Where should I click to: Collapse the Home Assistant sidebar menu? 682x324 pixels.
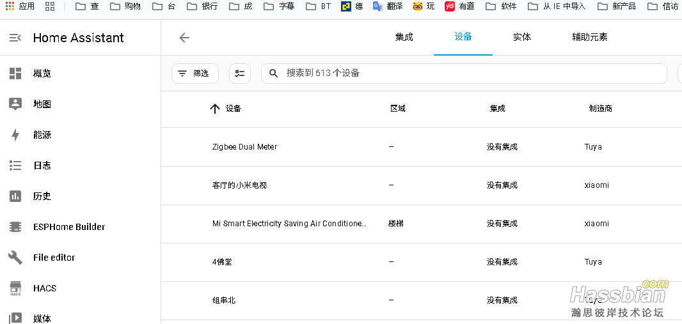pyautogui.click(x=15, y=38)
